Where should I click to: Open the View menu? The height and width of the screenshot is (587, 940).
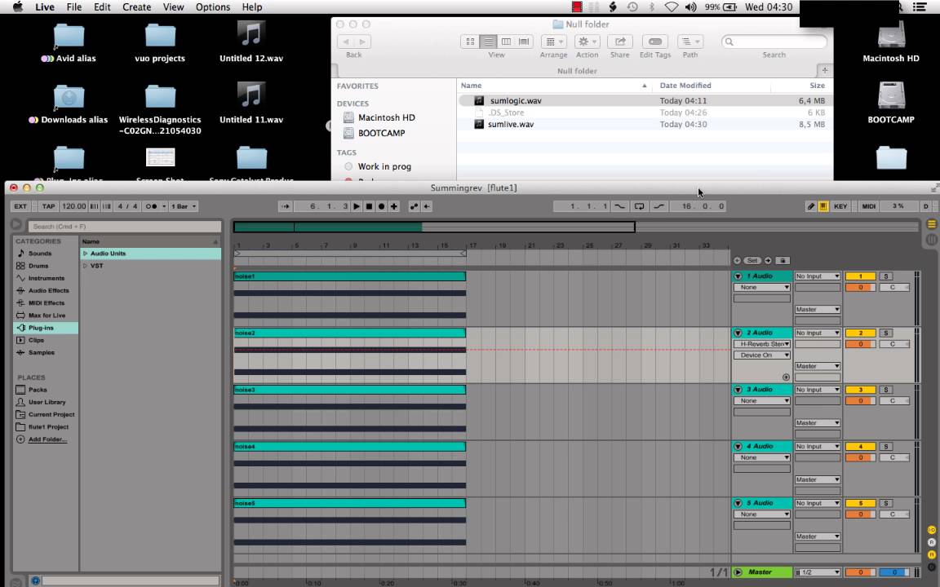(173, 7)
